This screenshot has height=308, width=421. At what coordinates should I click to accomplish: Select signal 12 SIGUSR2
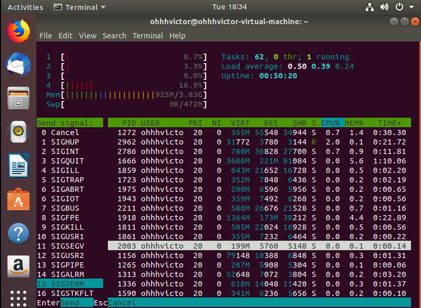70,255
